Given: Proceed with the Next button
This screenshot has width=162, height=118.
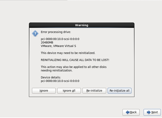Looking at the screenshot, I should pos(152,112).
